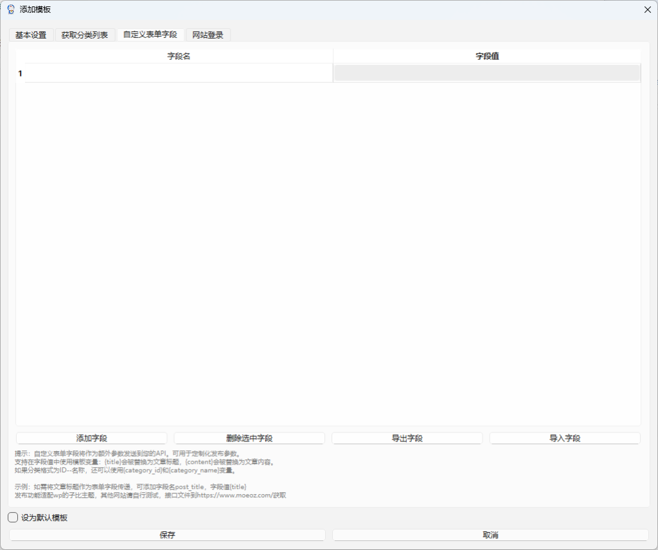Enable the 设为默认模板 checkbox
658x550 pixels.
13,518
